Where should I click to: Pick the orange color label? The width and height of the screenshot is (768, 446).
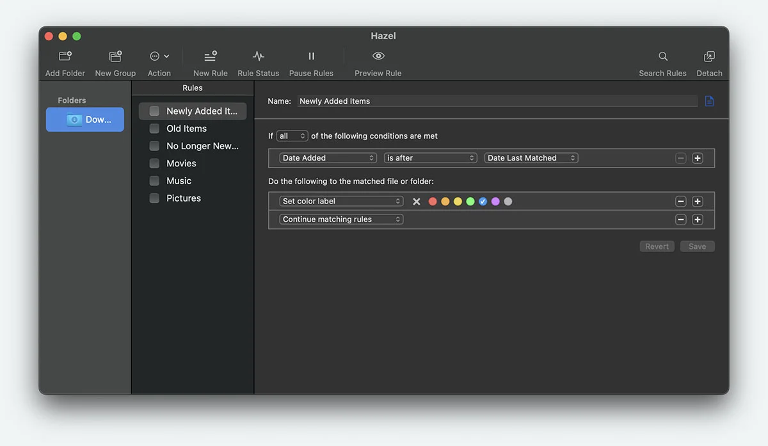coord(445,202)
